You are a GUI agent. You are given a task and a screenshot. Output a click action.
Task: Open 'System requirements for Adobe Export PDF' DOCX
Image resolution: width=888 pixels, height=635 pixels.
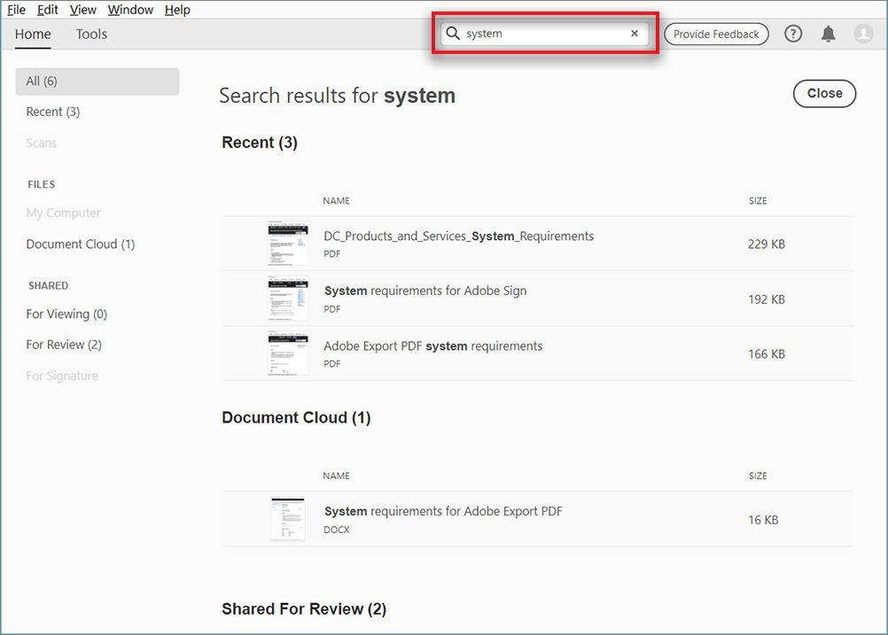443,512
